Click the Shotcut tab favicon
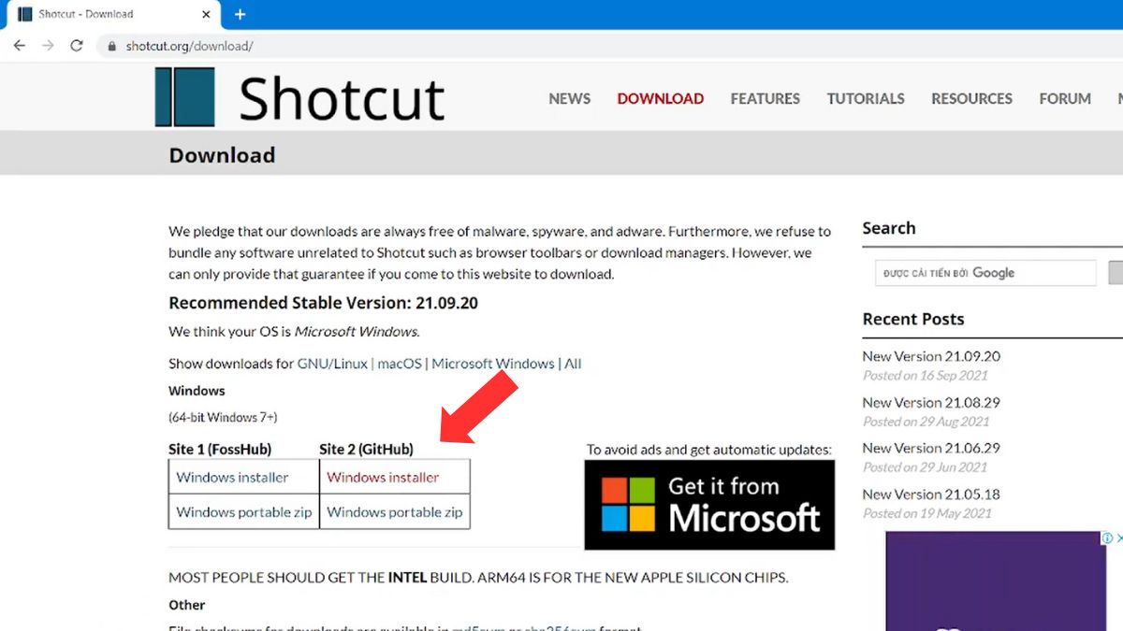Image resolution: width=1123 pixels, height=631 pixels. [25, 14]
